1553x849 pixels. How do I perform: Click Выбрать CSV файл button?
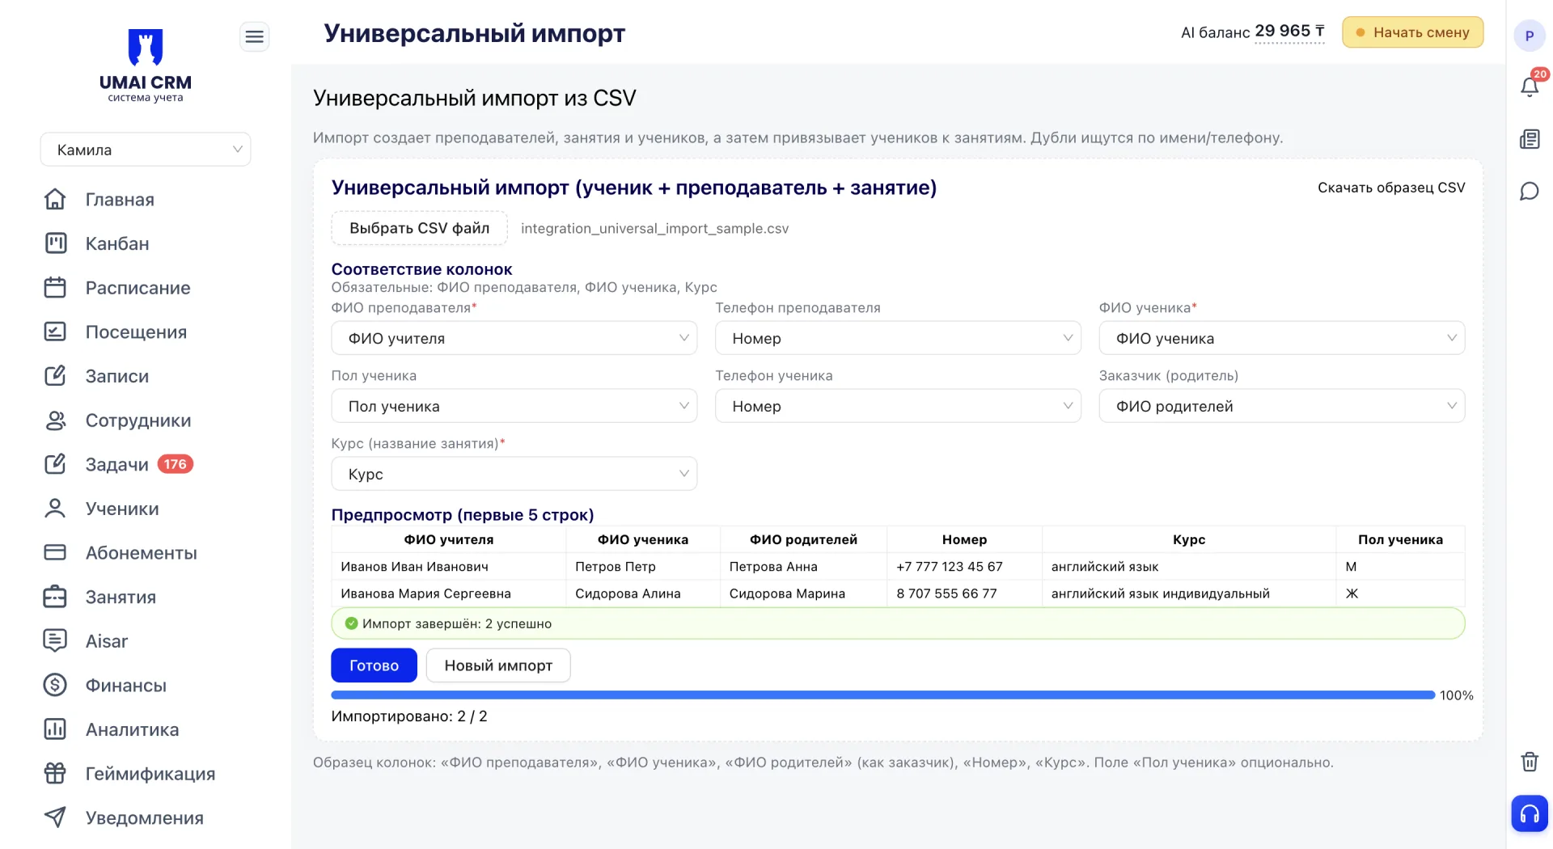click(x=419, y=228)
